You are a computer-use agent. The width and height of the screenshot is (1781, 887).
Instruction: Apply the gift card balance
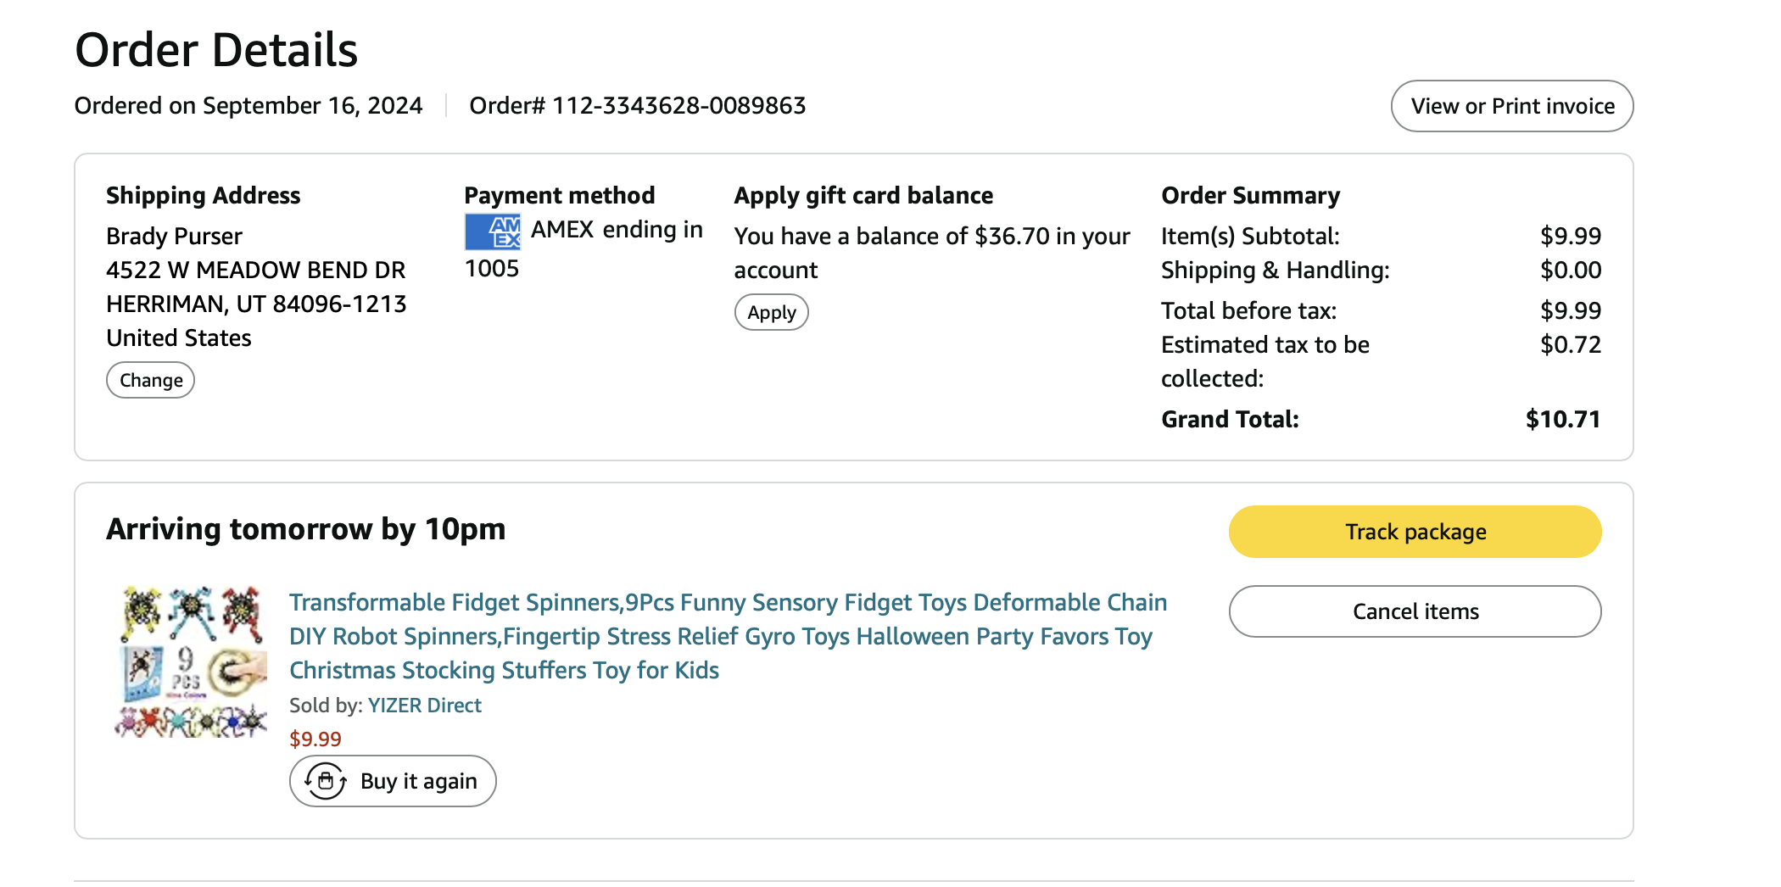pyautogui.click(x=771, y=312)
